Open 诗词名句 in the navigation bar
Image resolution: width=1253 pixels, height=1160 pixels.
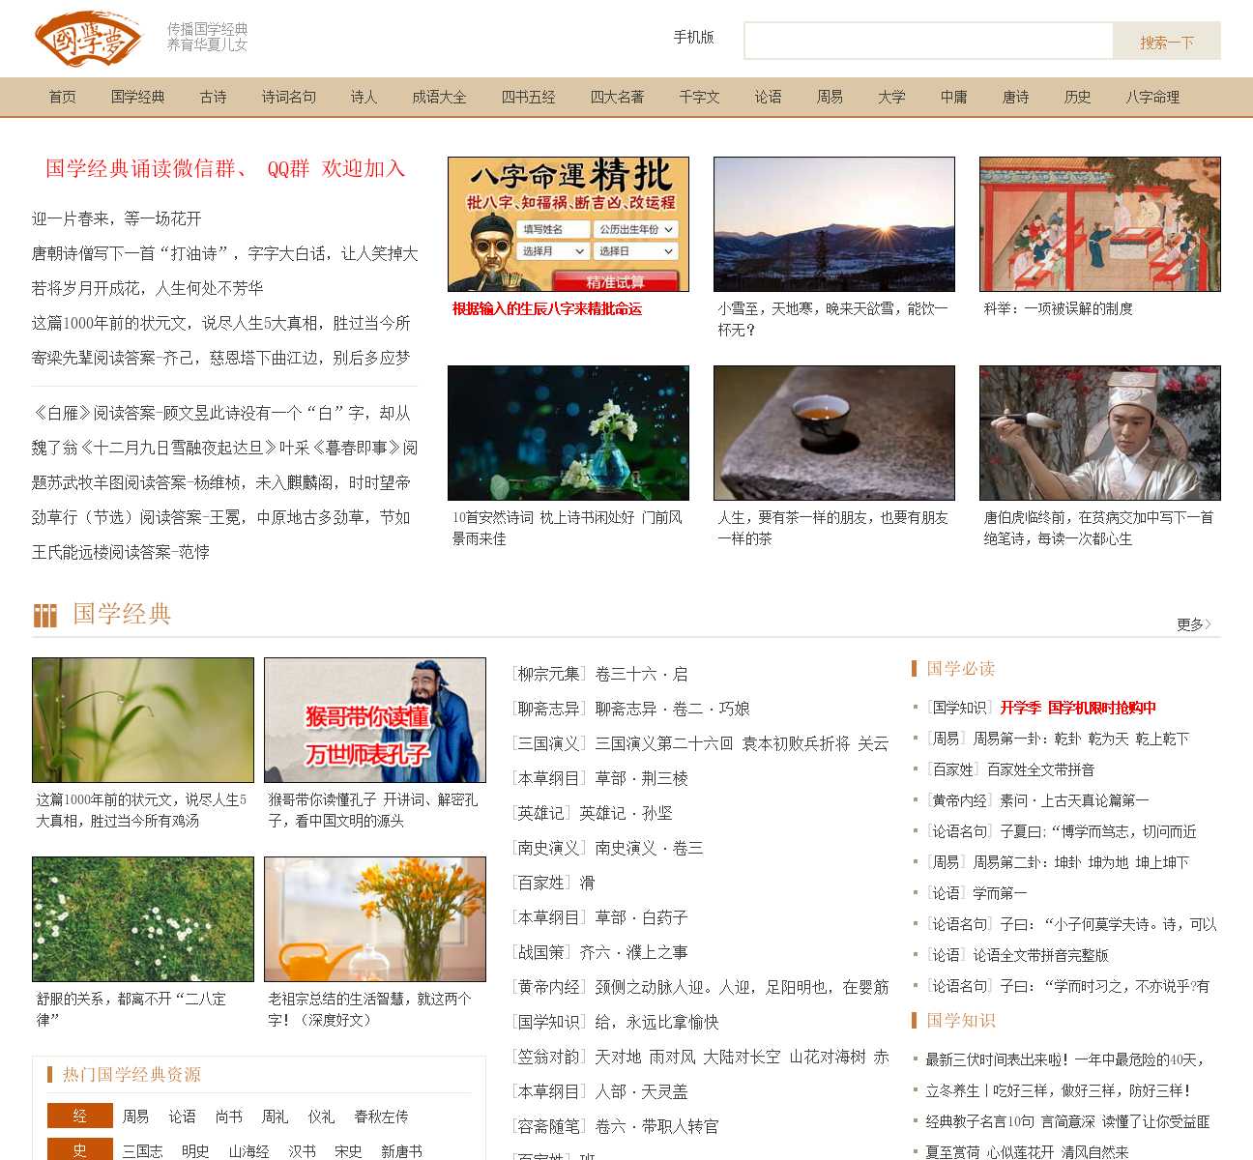click(288, 97)
